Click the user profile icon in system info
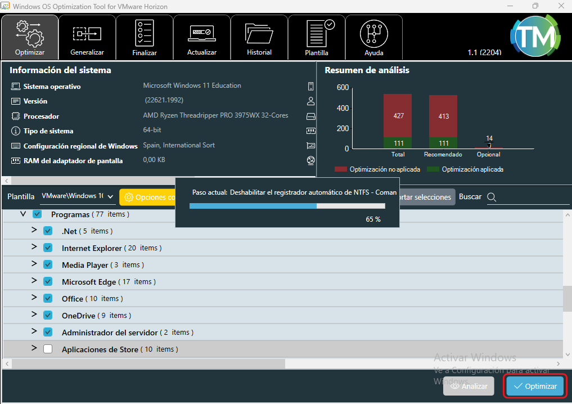Image resolution: width=572 pixels, height=404 pixels. (x=310, y=101)
